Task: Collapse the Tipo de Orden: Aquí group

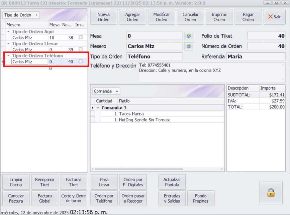Action: pos(8,32)
